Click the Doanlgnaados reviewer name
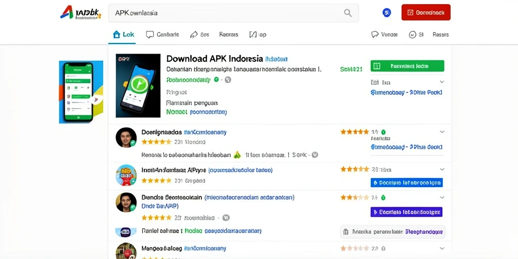The width and height of the screenshot is (518, 259). click(x=161, y=132)
